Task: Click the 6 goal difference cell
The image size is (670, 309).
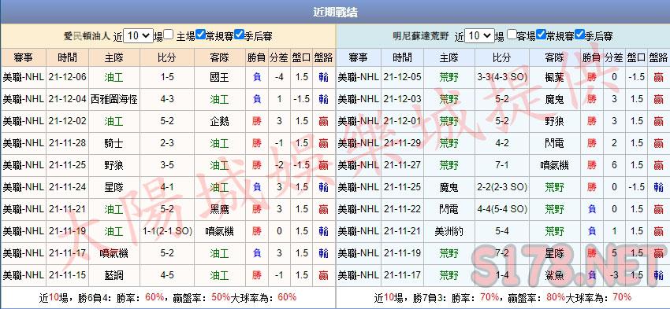Action: tap(614, 165)
